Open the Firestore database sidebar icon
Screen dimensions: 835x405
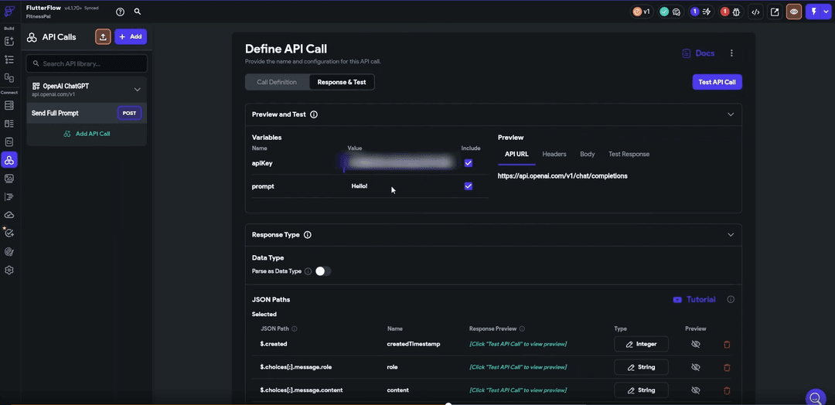click(x=9, y=105)
